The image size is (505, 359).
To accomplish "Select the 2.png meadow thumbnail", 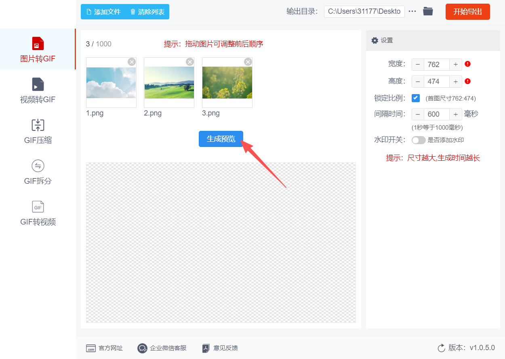I will (169, 82).
